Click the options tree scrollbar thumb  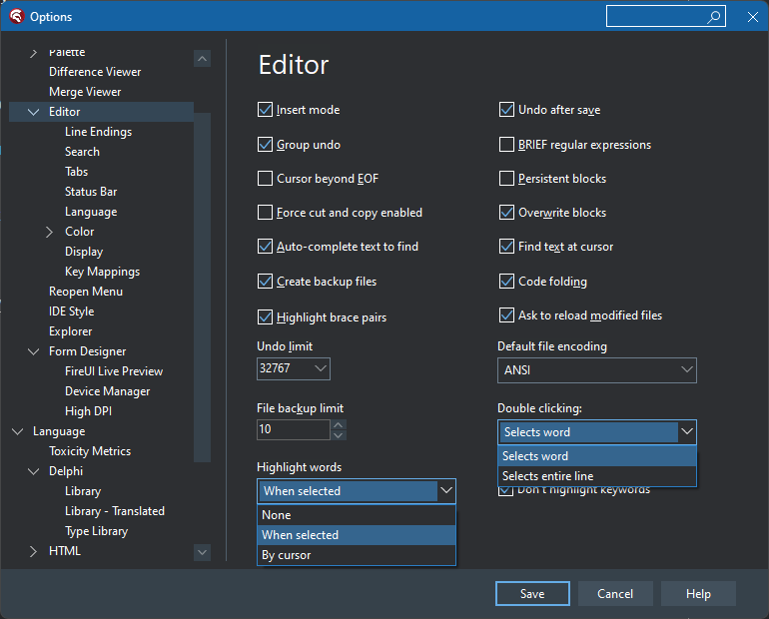pyautogui.click(x=202, y=288)
